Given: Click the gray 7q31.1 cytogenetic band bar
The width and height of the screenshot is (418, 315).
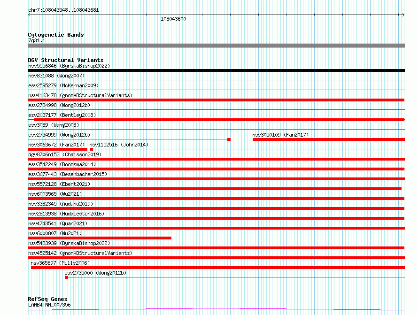Looking at the screenshot, I should pos(216,46).
